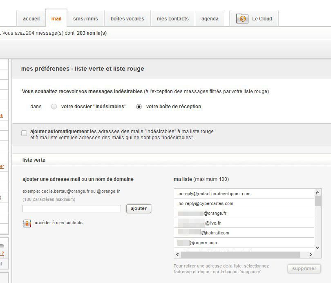Follow the "accéder à mes contacts" link
This screenshot has width=331, height=283.
click(x=58, y=223)
